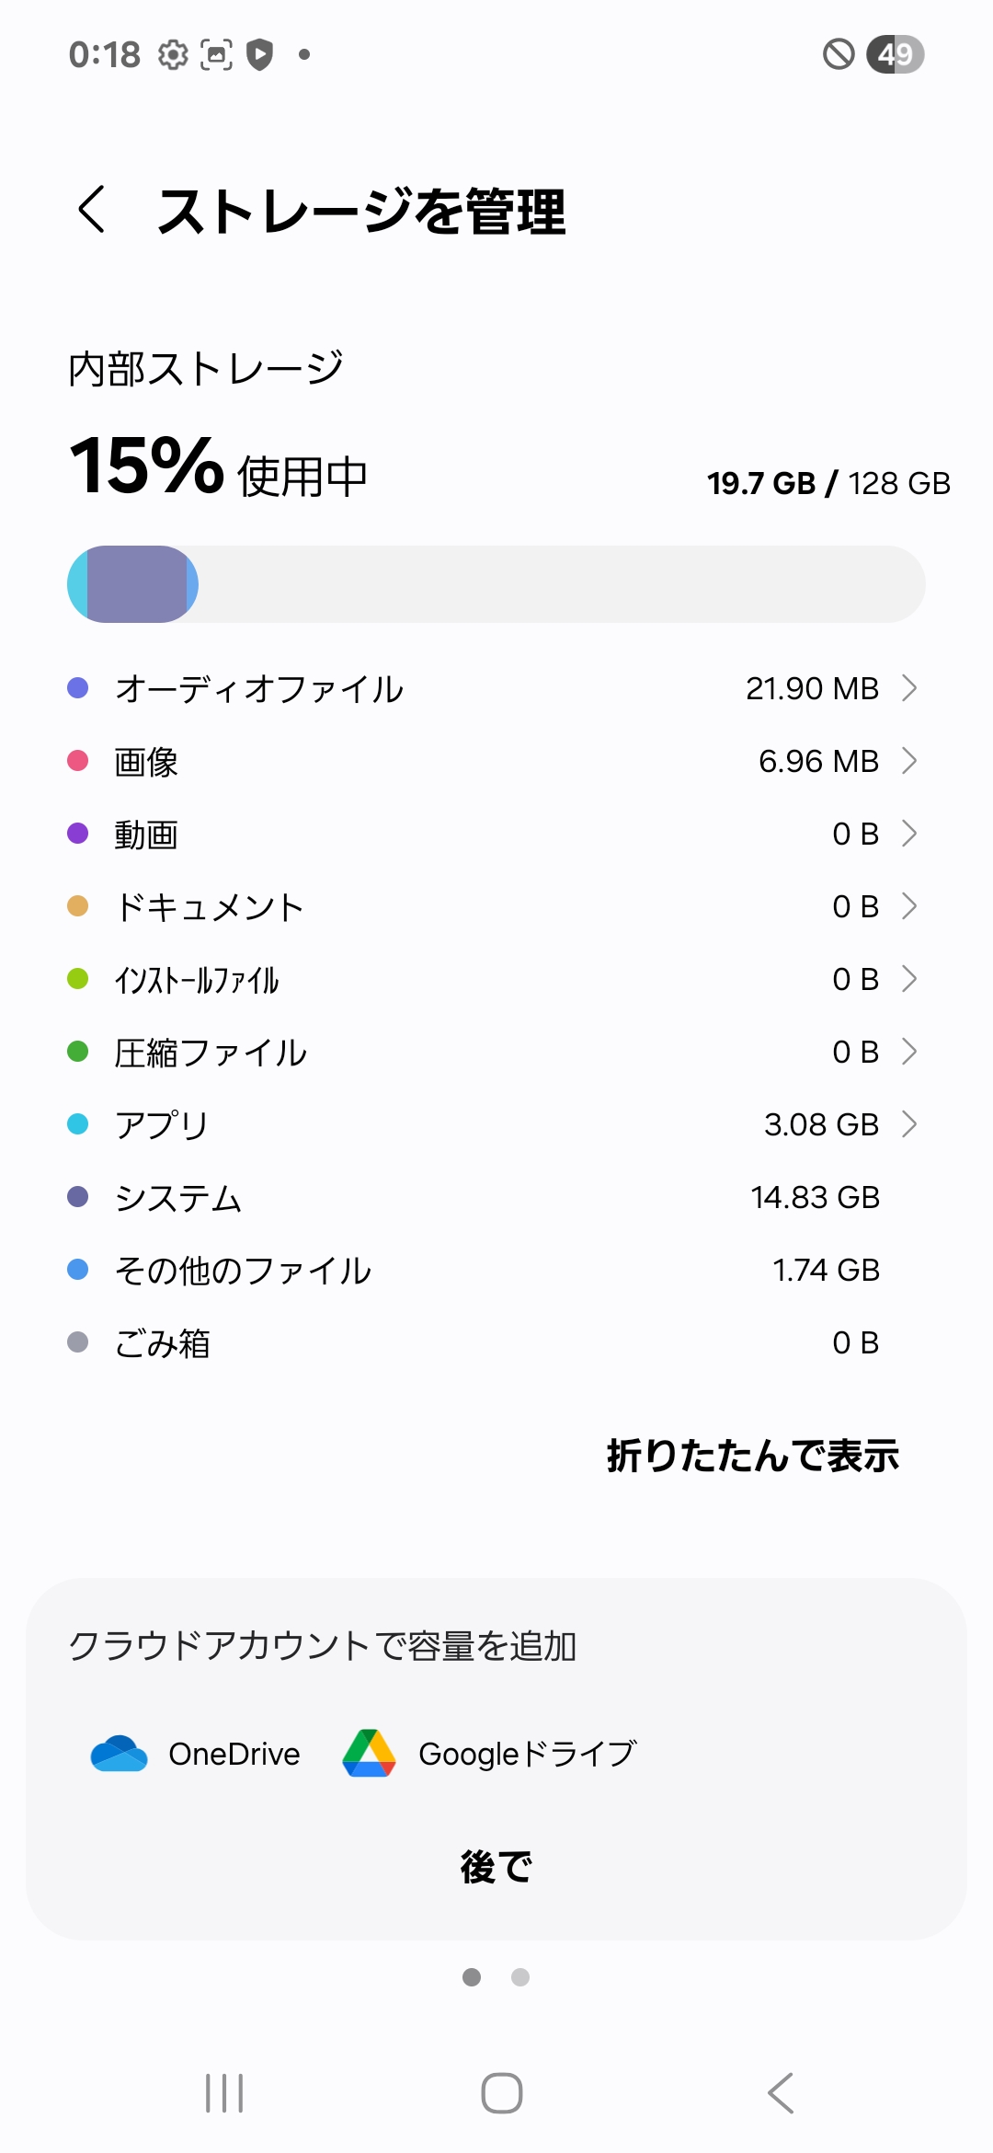Open the 動画 category row

pyautogui.click(x=496, y=834)
